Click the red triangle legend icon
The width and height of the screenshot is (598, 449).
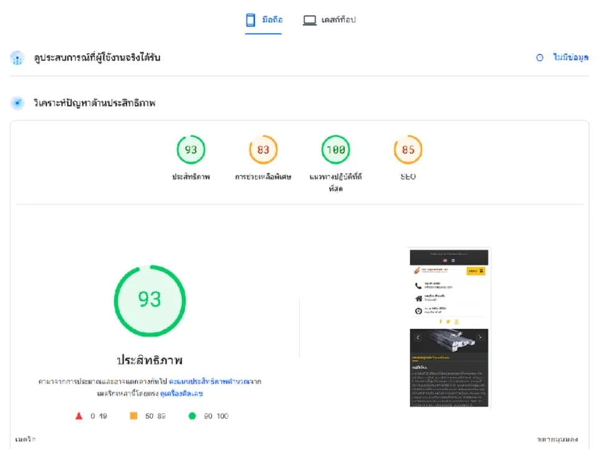click(x=79, y=416)
